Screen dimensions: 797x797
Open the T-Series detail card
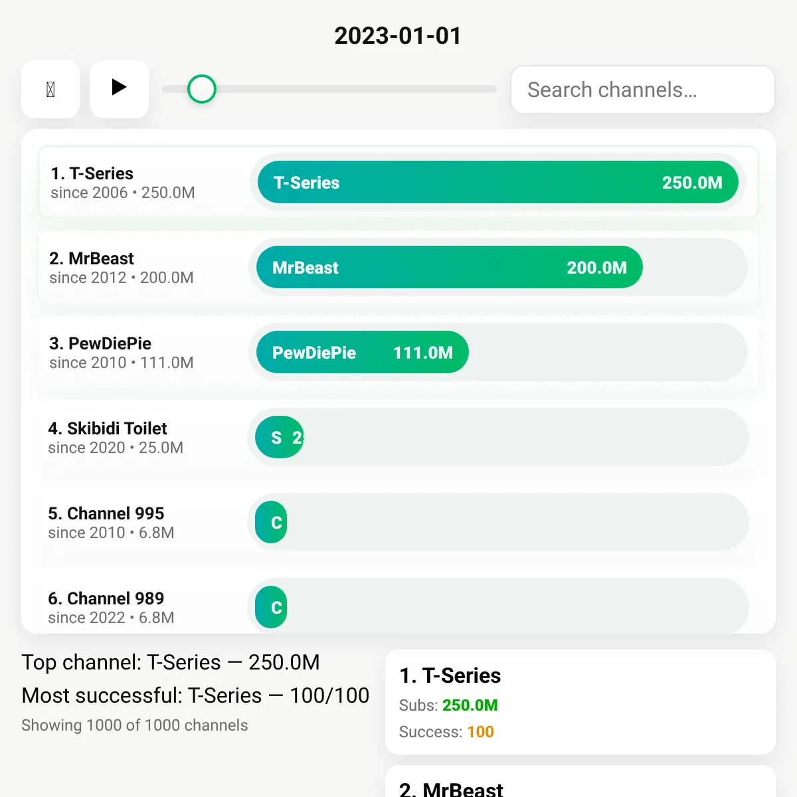(580, 702)
